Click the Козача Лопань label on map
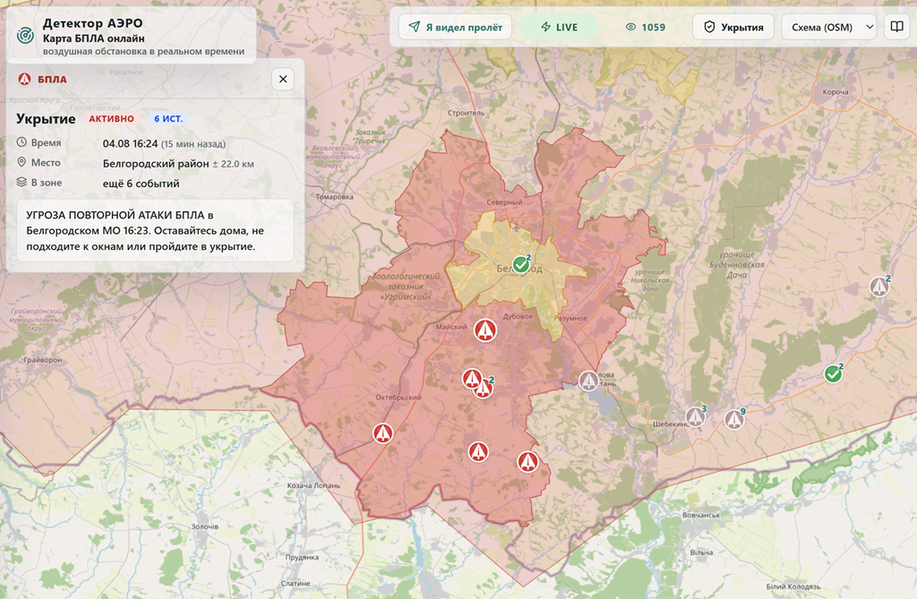 pos(313,485)
